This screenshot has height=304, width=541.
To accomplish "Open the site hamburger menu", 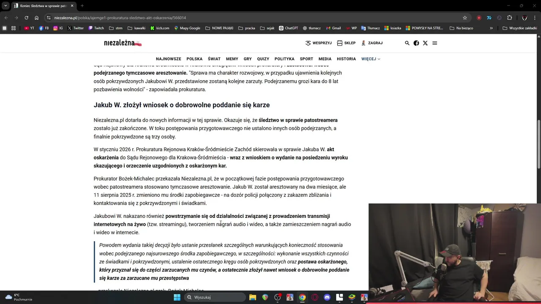I will [434, 43].
